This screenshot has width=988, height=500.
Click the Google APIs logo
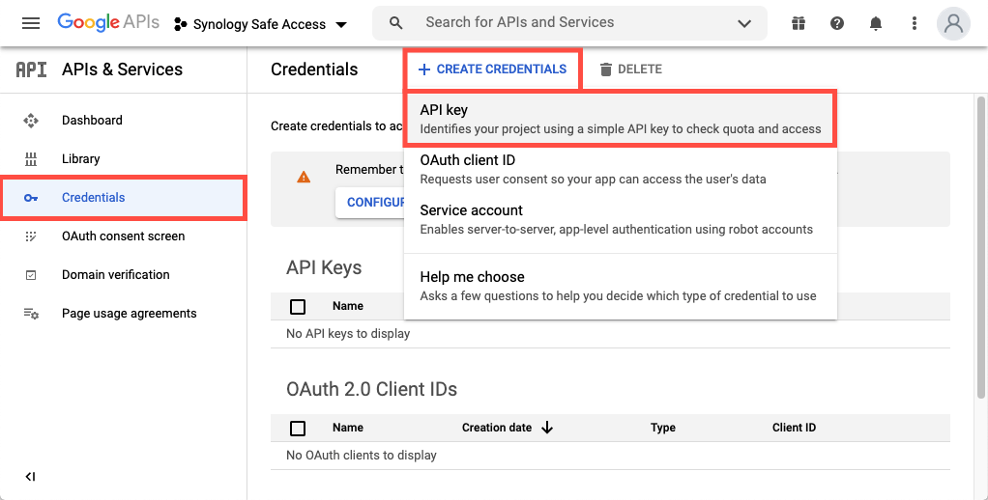[x=108, y=23]
